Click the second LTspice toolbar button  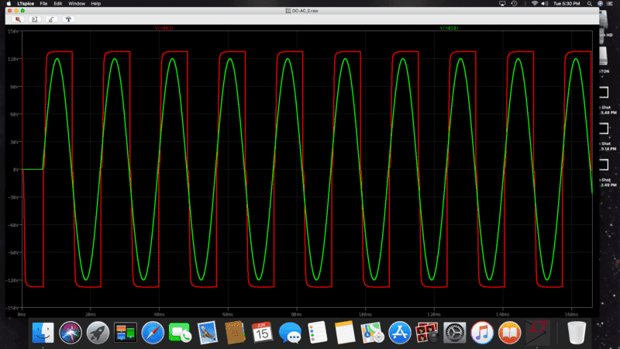[x=35, y=19]
